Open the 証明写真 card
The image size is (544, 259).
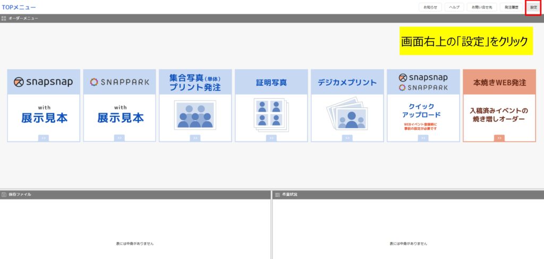271,105
